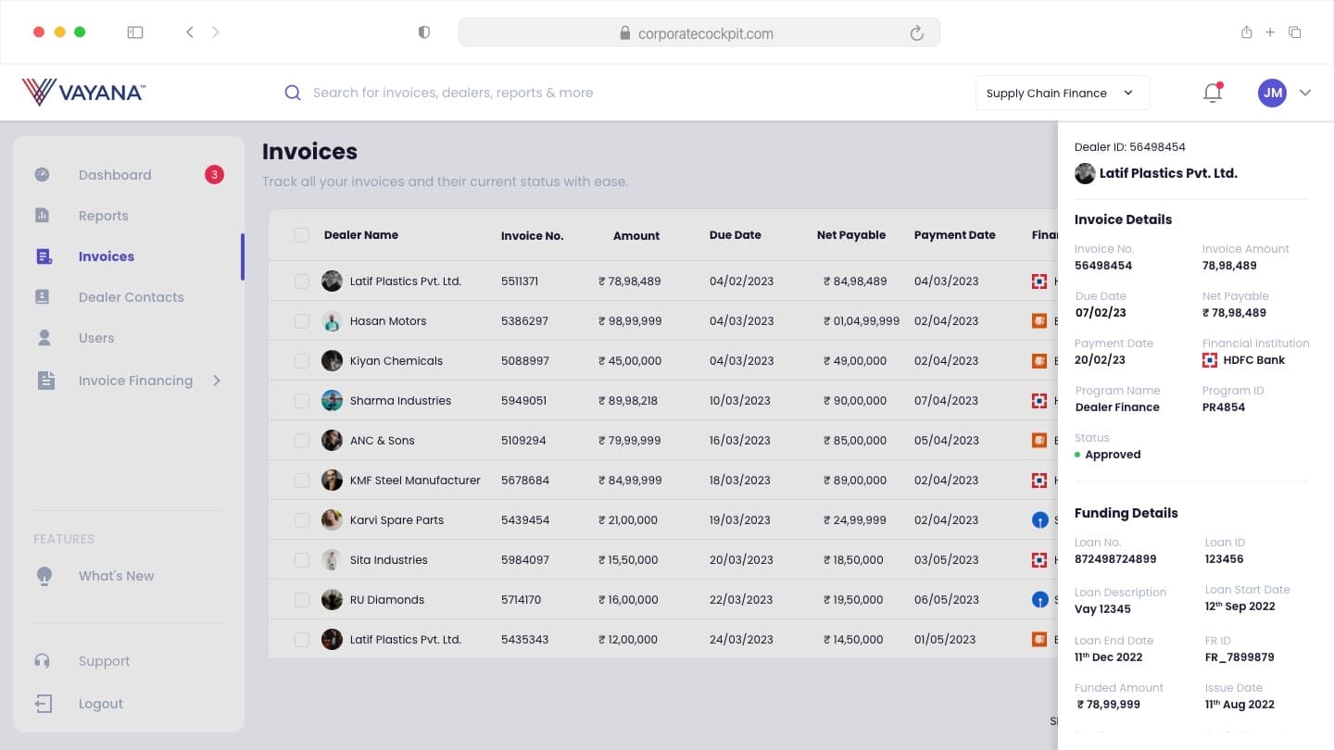Check the Karvi Spare Parts row checkbox

(x=302, y=520)
